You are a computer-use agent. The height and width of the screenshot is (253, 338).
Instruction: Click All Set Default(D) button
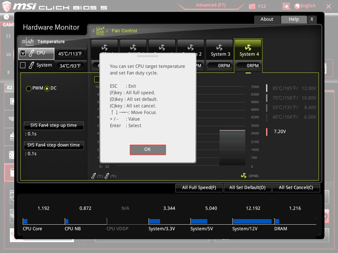click(247, 187)
